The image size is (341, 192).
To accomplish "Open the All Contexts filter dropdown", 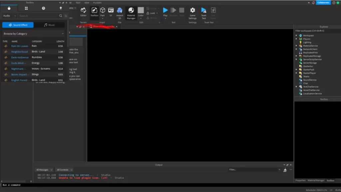I will coord(64,170).
